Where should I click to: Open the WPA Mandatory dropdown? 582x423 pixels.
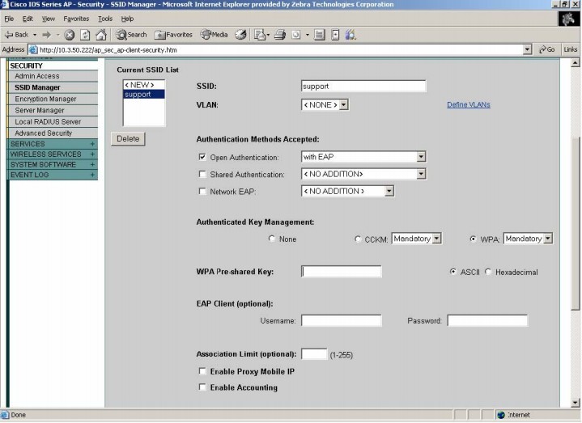click(x=528, y=239)
